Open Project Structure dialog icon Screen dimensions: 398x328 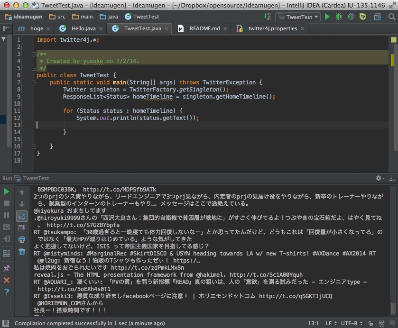coord(378,17)
